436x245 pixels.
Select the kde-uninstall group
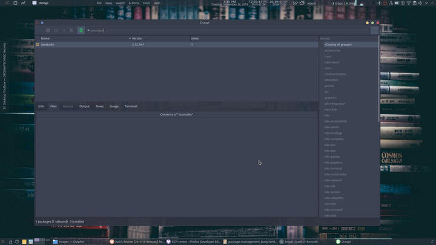pos(333,210)
